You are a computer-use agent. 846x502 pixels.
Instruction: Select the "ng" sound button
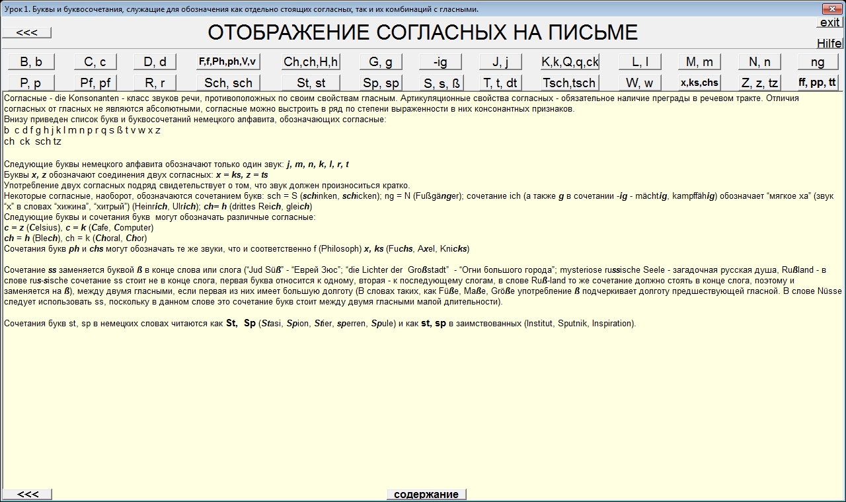point(818,62)
